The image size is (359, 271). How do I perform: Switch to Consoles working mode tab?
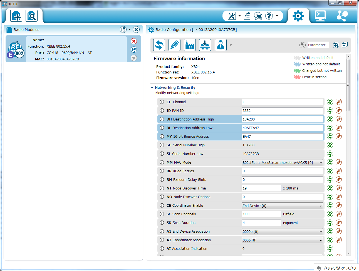[320, 16]
